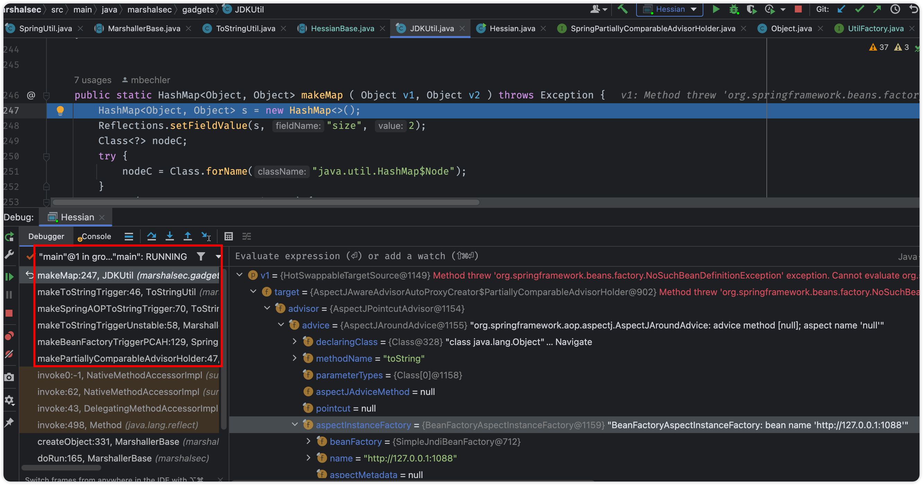This screenshot has width=923, height=485.
Task: Click Step Over icon
Action: 151,236
